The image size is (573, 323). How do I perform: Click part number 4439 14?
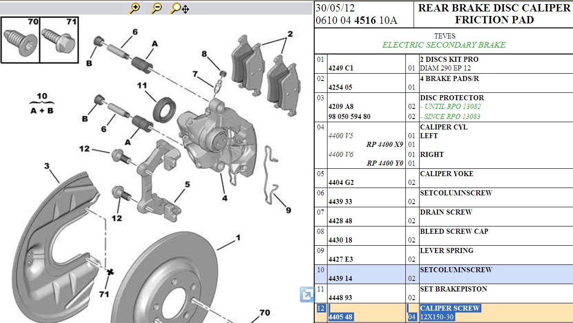tap(340, 279)
